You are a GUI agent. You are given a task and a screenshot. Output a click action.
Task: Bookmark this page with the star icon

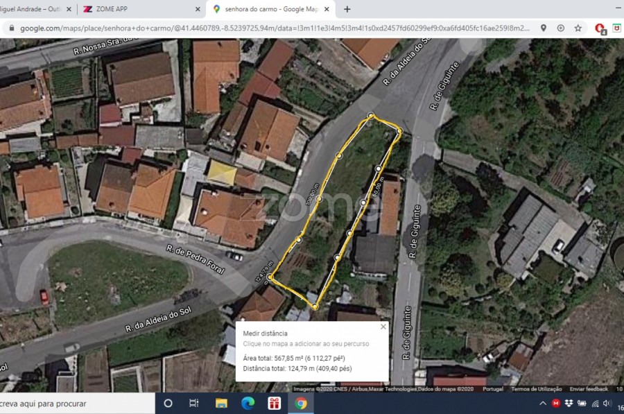coord(578,28)
